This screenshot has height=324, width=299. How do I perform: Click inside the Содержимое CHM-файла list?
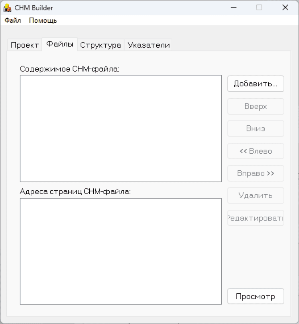120,128
